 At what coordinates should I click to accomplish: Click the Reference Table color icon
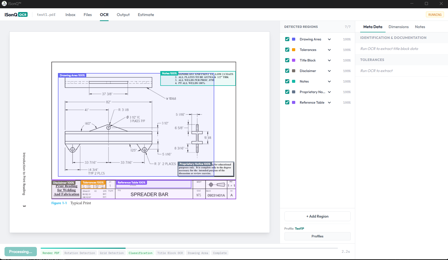pyautogui.click(x=293, y=102)
